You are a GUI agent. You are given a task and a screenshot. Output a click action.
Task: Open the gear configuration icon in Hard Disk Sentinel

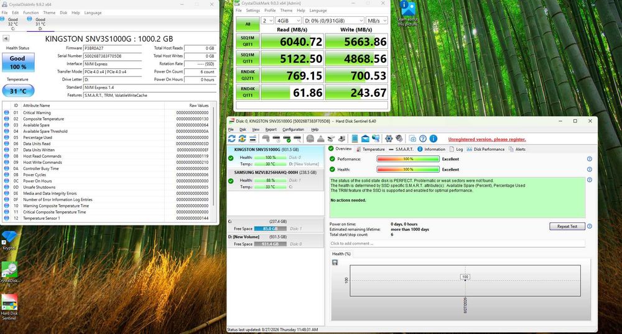pos(389,138)
